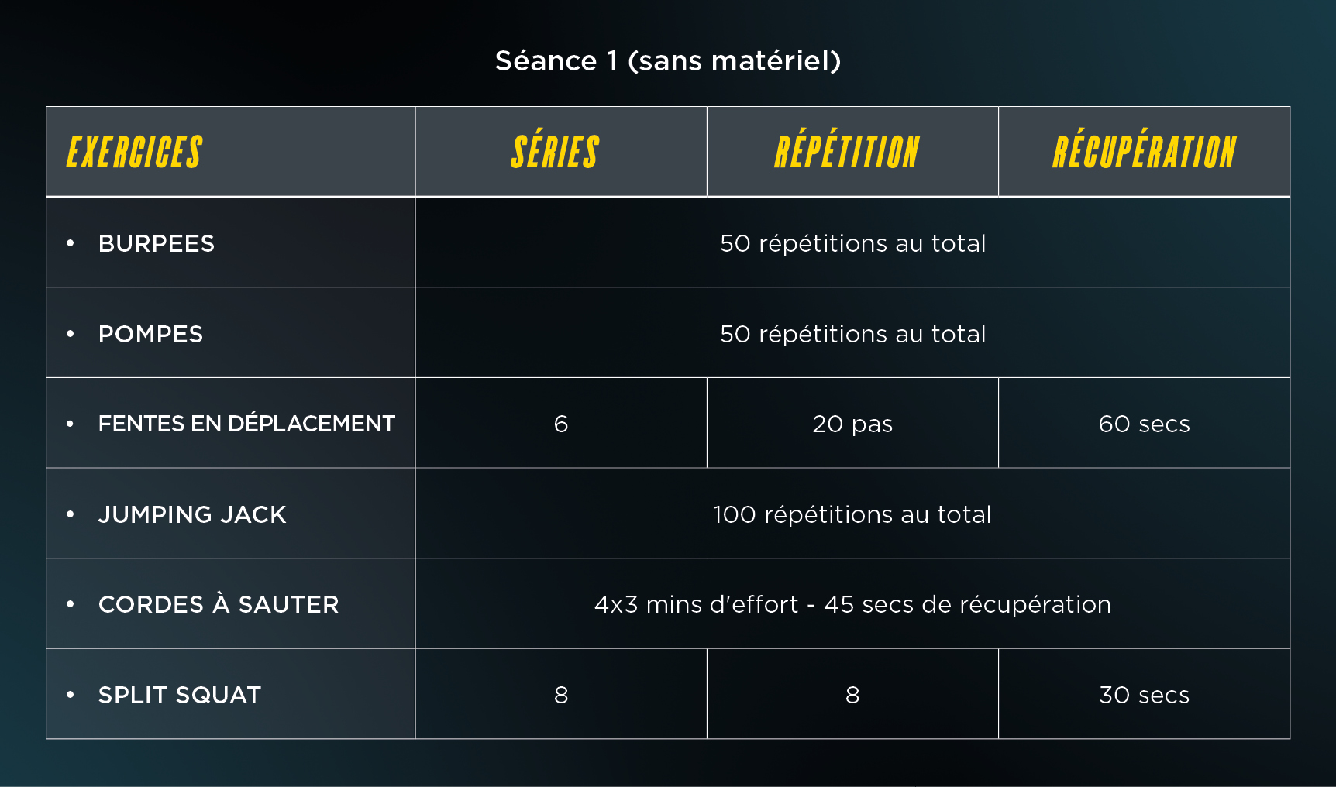Click the Burpees 50 répétitions au total cell
Screen dimensions: 1336x787
[x=852, y=243]
